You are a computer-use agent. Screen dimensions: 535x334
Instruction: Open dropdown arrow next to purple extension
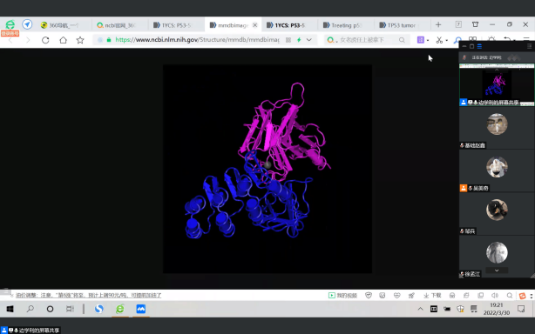pos(428,40)
